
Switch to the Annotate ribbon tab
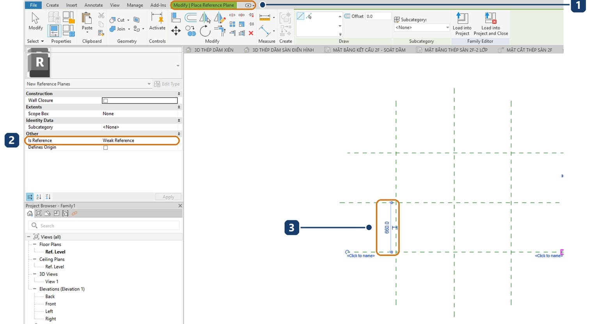(x=94, y=5)
